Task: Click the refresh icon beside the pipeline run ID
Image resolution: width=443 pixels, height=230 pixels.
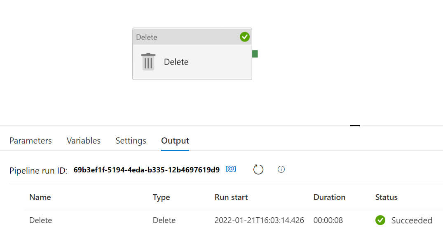Action: [x=258, y=170]
